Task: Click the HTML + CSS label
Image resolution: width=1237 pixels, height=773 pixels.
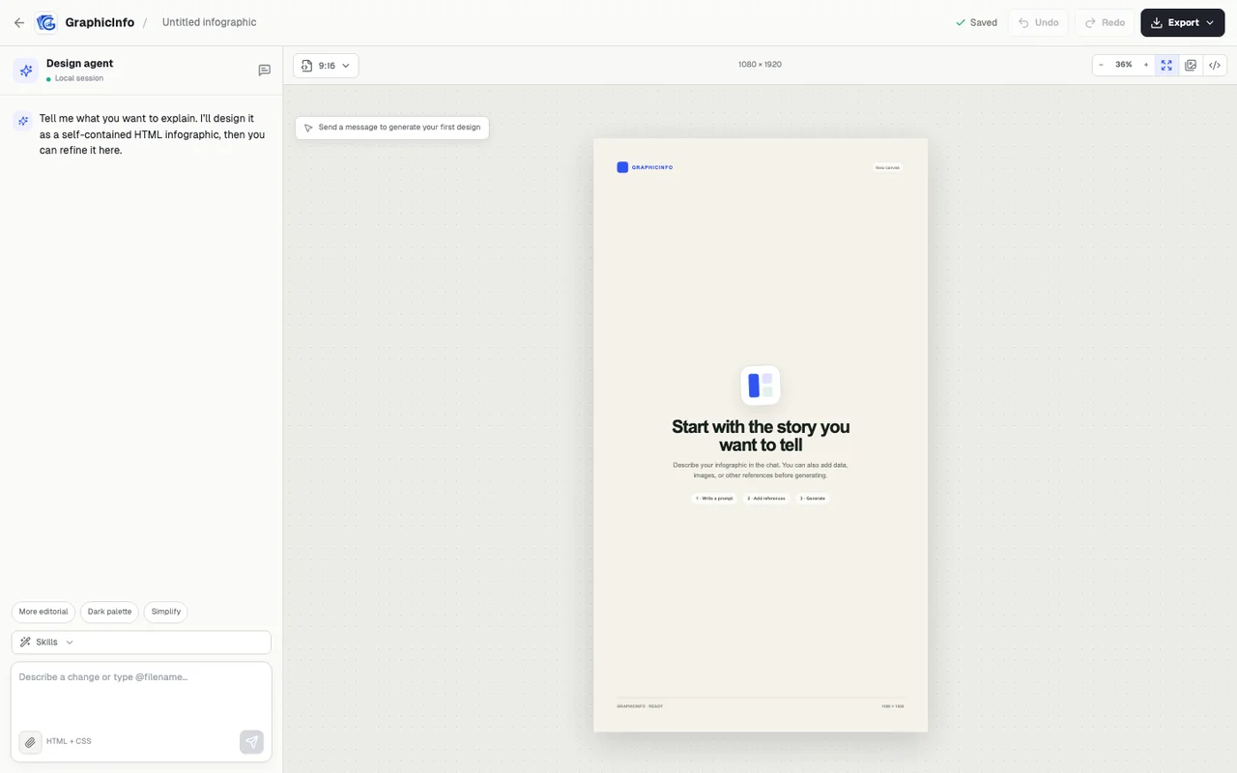Action: [69, 742]
